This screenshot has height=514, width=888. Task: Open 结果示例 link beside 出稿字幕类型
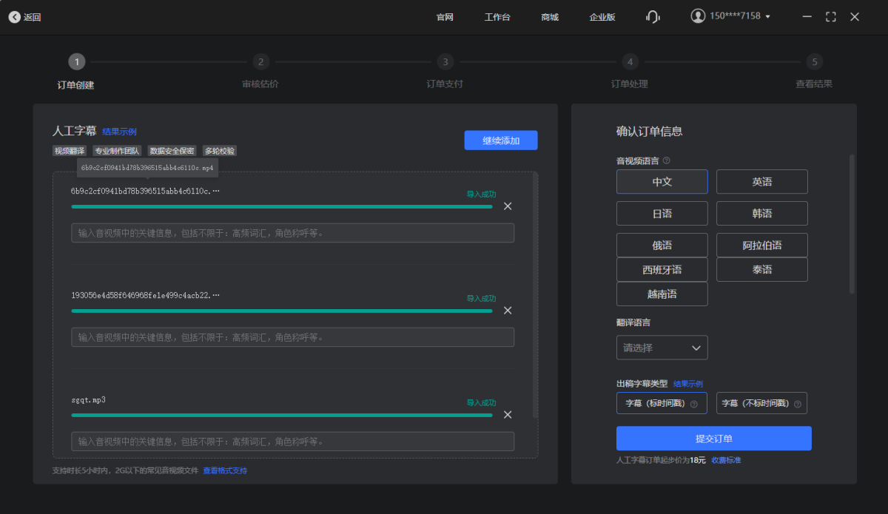point(688,384)
